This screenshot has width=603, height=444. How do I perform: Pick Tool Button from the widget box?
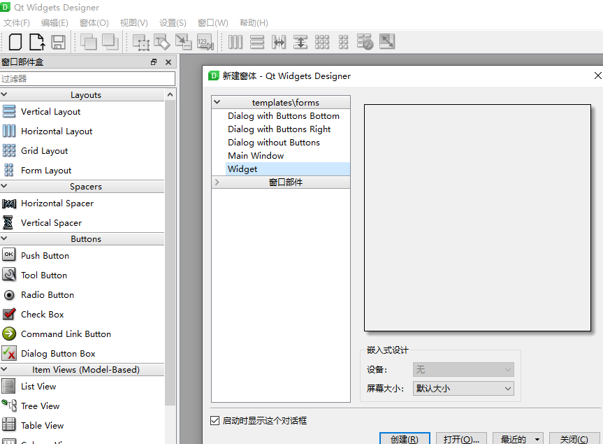[82, 275]
